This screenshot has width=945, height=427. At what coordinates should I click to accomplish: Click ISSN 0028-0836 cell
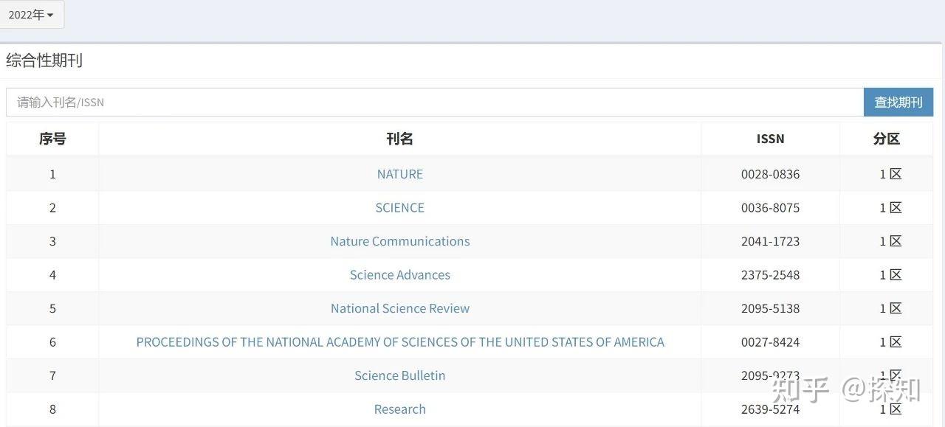770,174
